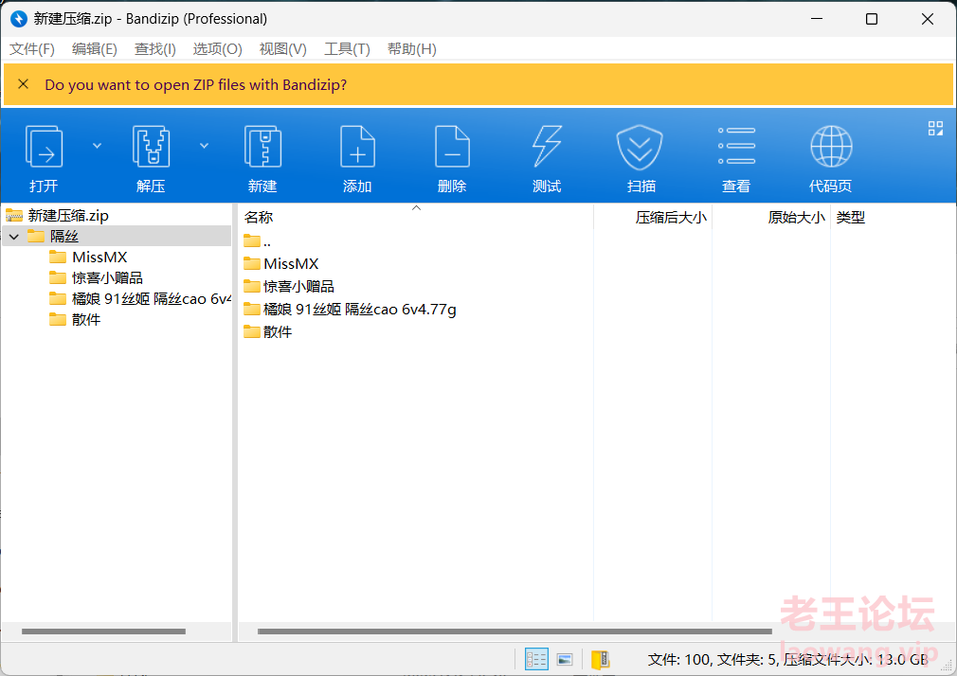Toggle sort order with the 名称 column arrow
Viewport: 957px width, 676px height.
(x=416, y=208)
